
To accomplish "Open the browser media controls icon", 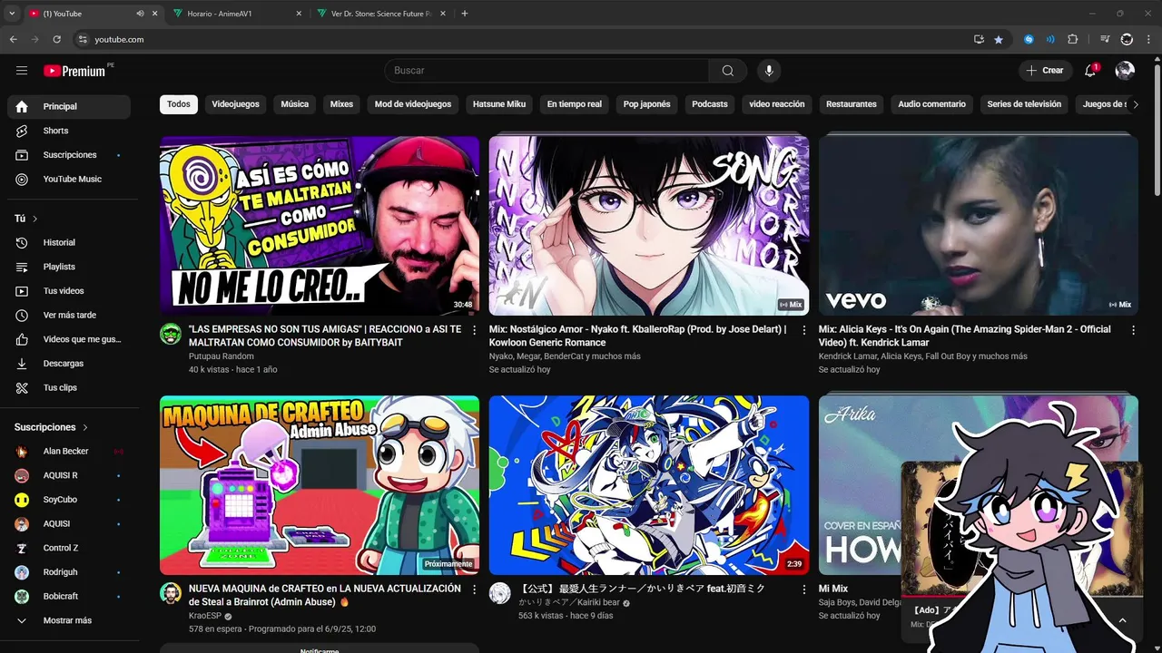I will pos(1105,39).
